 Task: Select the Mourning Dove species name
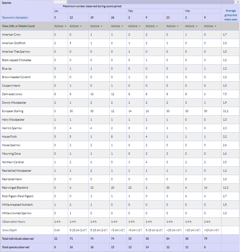(11, 154)
